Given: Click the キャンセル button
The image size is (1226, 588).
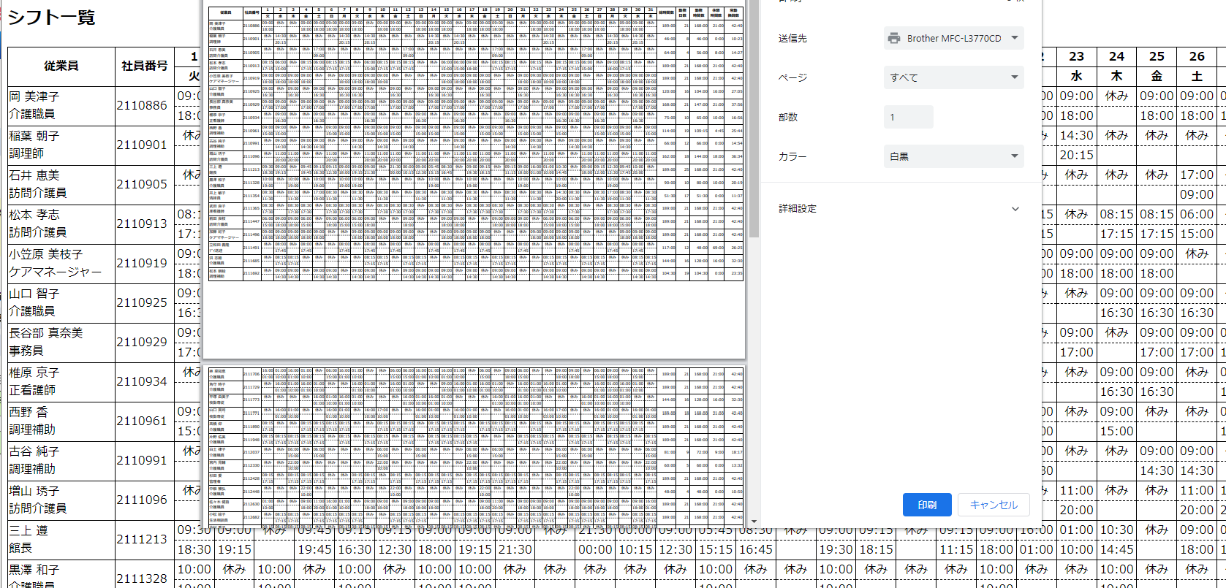Looking at the screenshot, I should [x=993, y=505].
